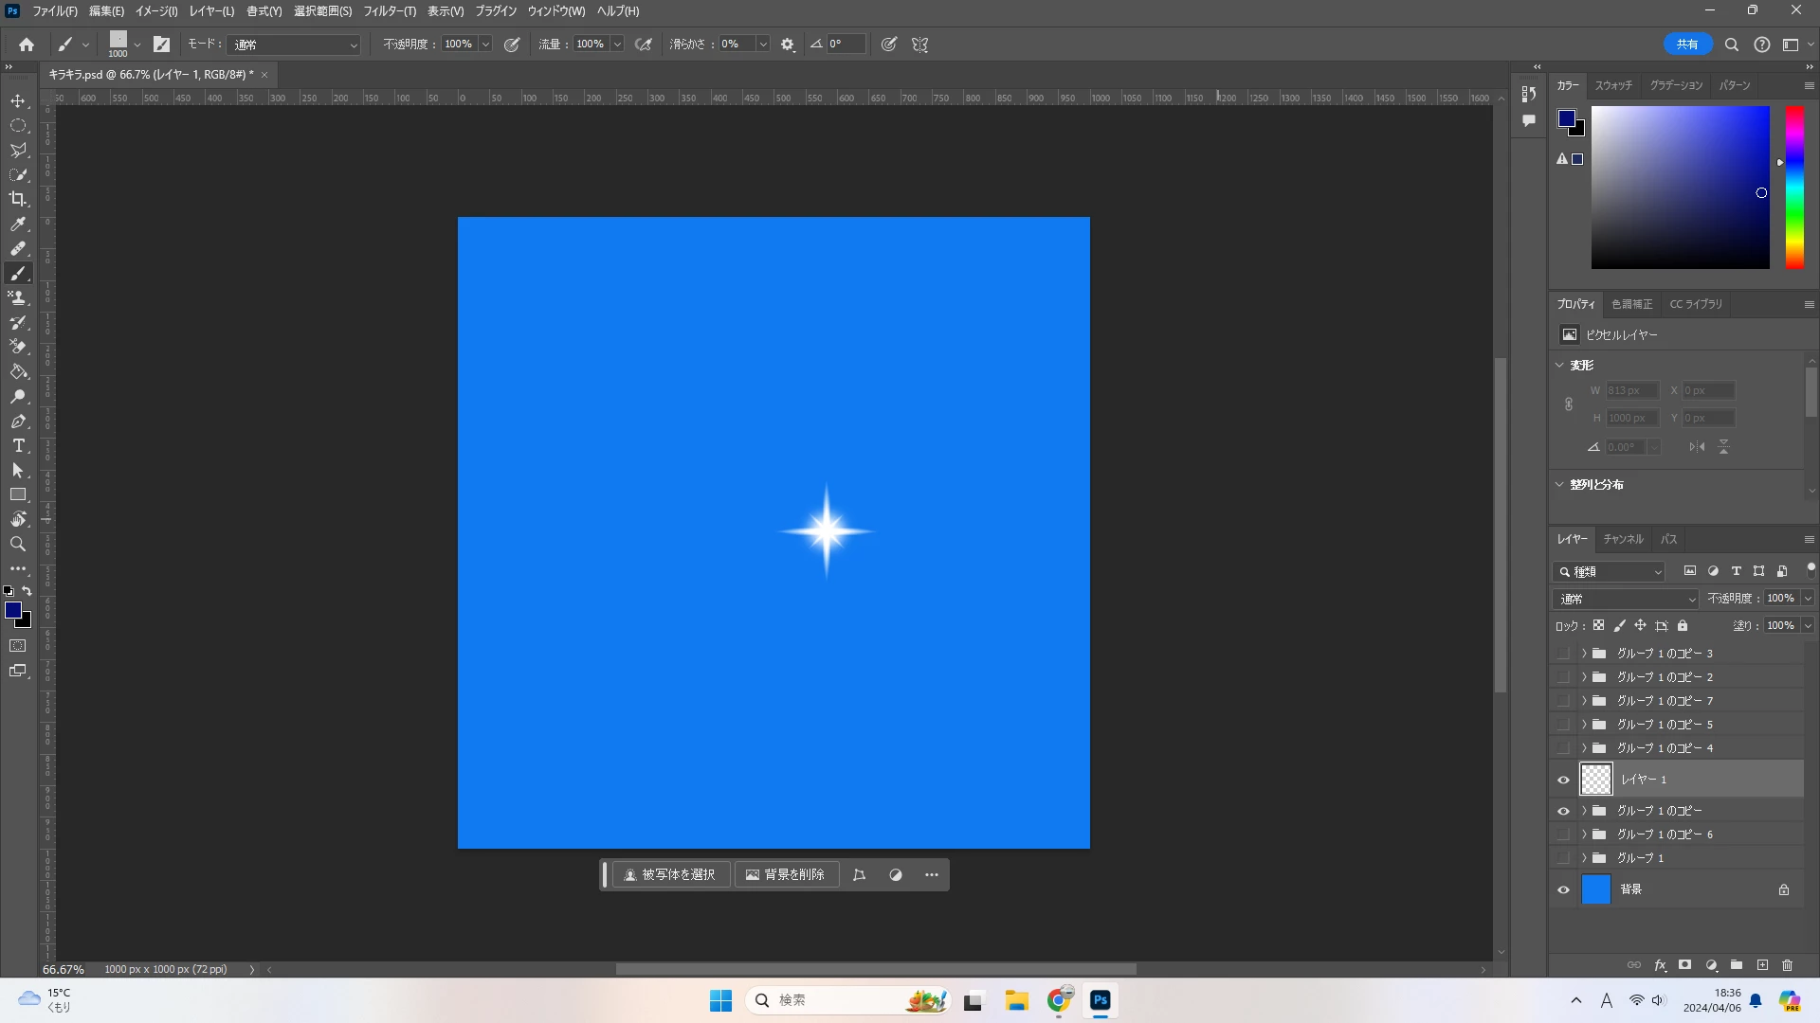Open the brush mode 通常 dropdown

pos(296,45)
